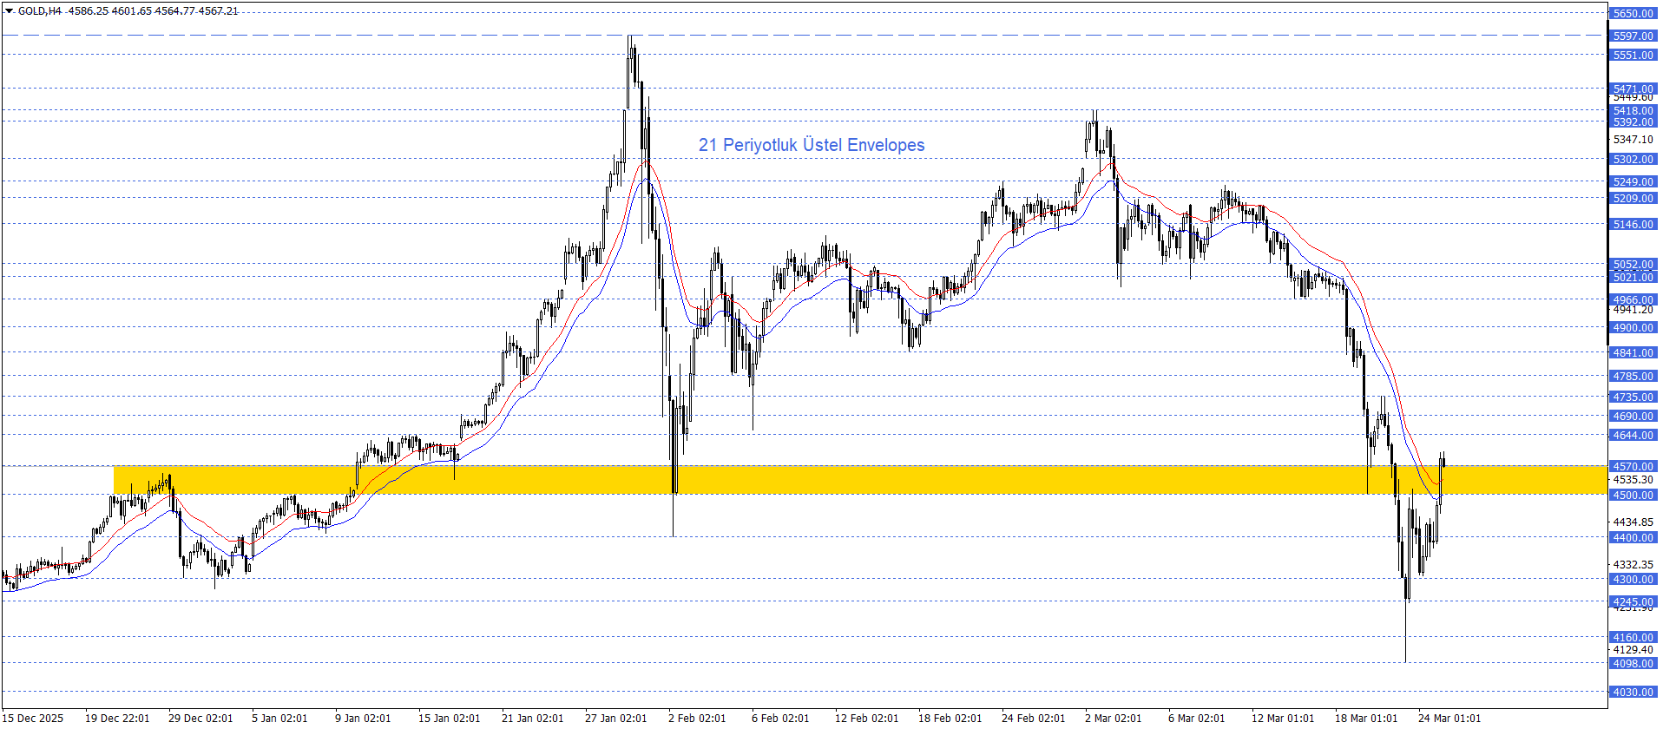Screen dimensions: 1663x729
Task: Click the 4690.00 price level label
Action: point(1633,417)
